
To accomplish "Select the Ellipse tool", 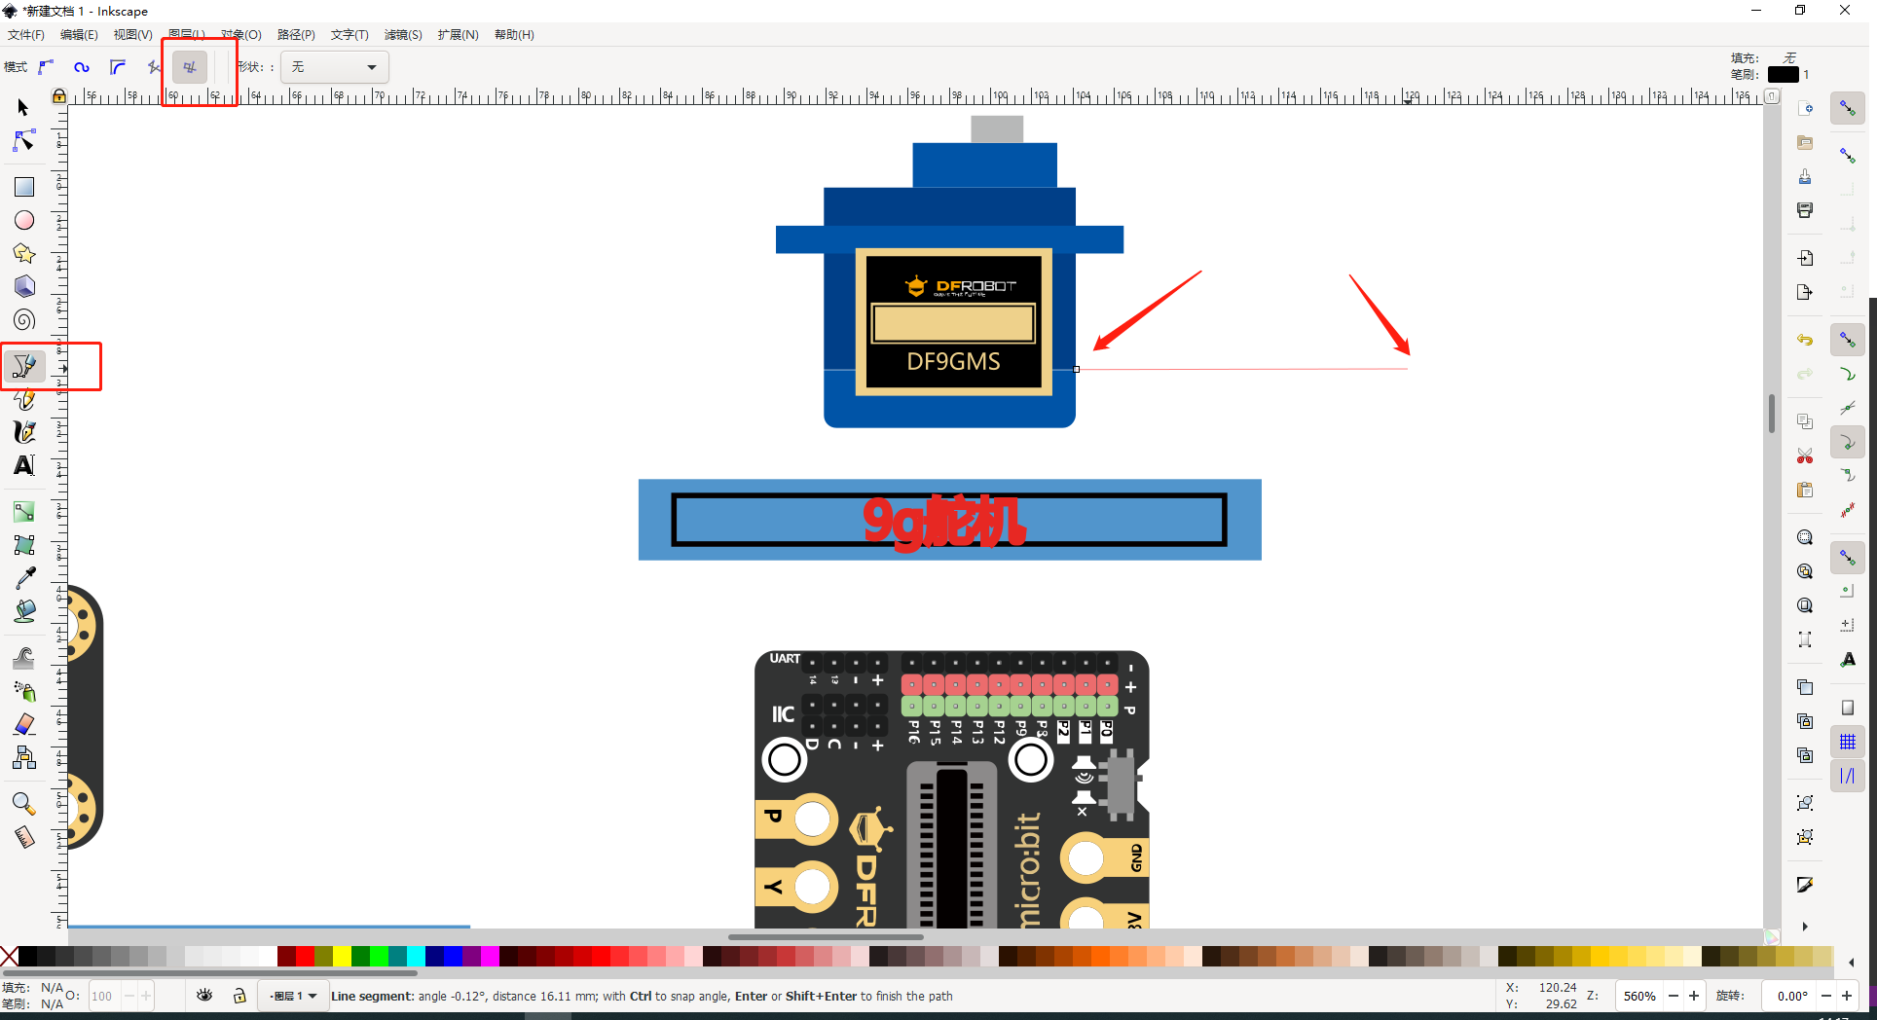I will pyautogui.click(x=23, y=221).
